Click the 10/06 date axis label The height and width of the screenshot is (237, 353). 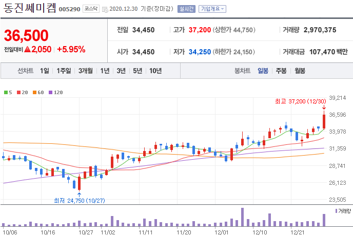(x=10, y=232)
